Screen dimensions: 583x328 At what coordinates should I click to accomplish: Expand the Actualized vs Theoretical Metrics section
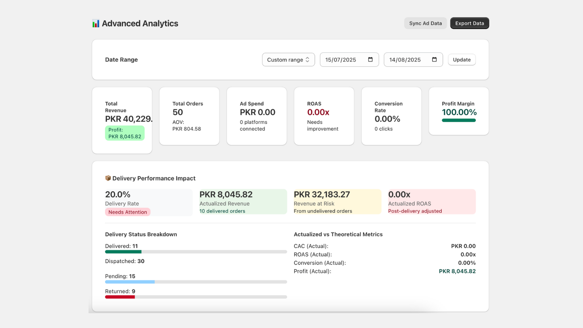click(338, 234)
